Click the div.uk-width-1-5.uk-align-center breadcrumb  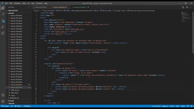point(114,11)
